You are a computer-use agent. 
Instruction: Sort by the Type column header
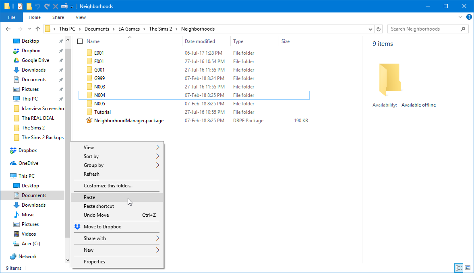click(238, 41)
